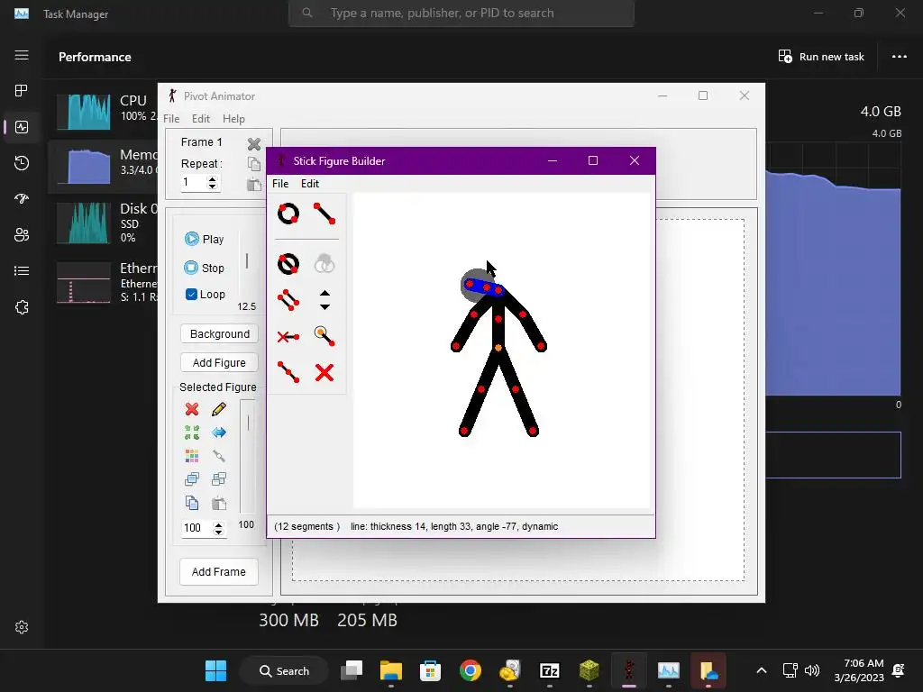
Task: Select the add line tool in Stick Figure Builder
Action: click(324, 214)
